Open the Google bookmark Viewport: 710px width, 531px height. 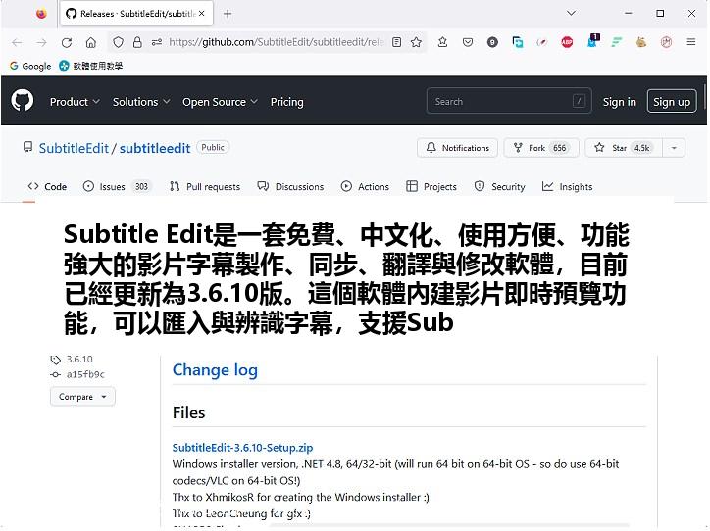click(x=30, y=66)
